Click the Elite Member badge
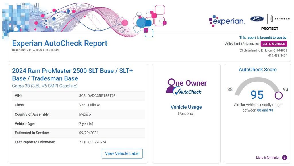 tap(274, 44)
